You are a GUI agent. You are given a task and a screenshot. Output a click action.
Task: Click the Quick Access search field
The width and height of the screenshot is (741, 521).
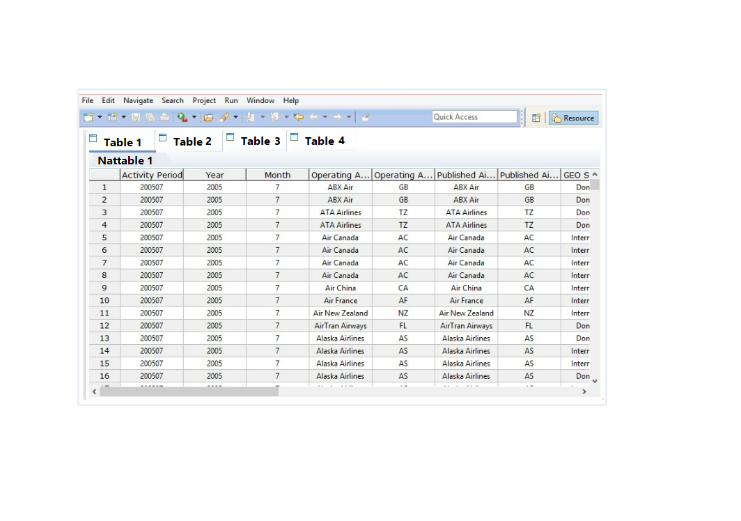coord(474,117)
